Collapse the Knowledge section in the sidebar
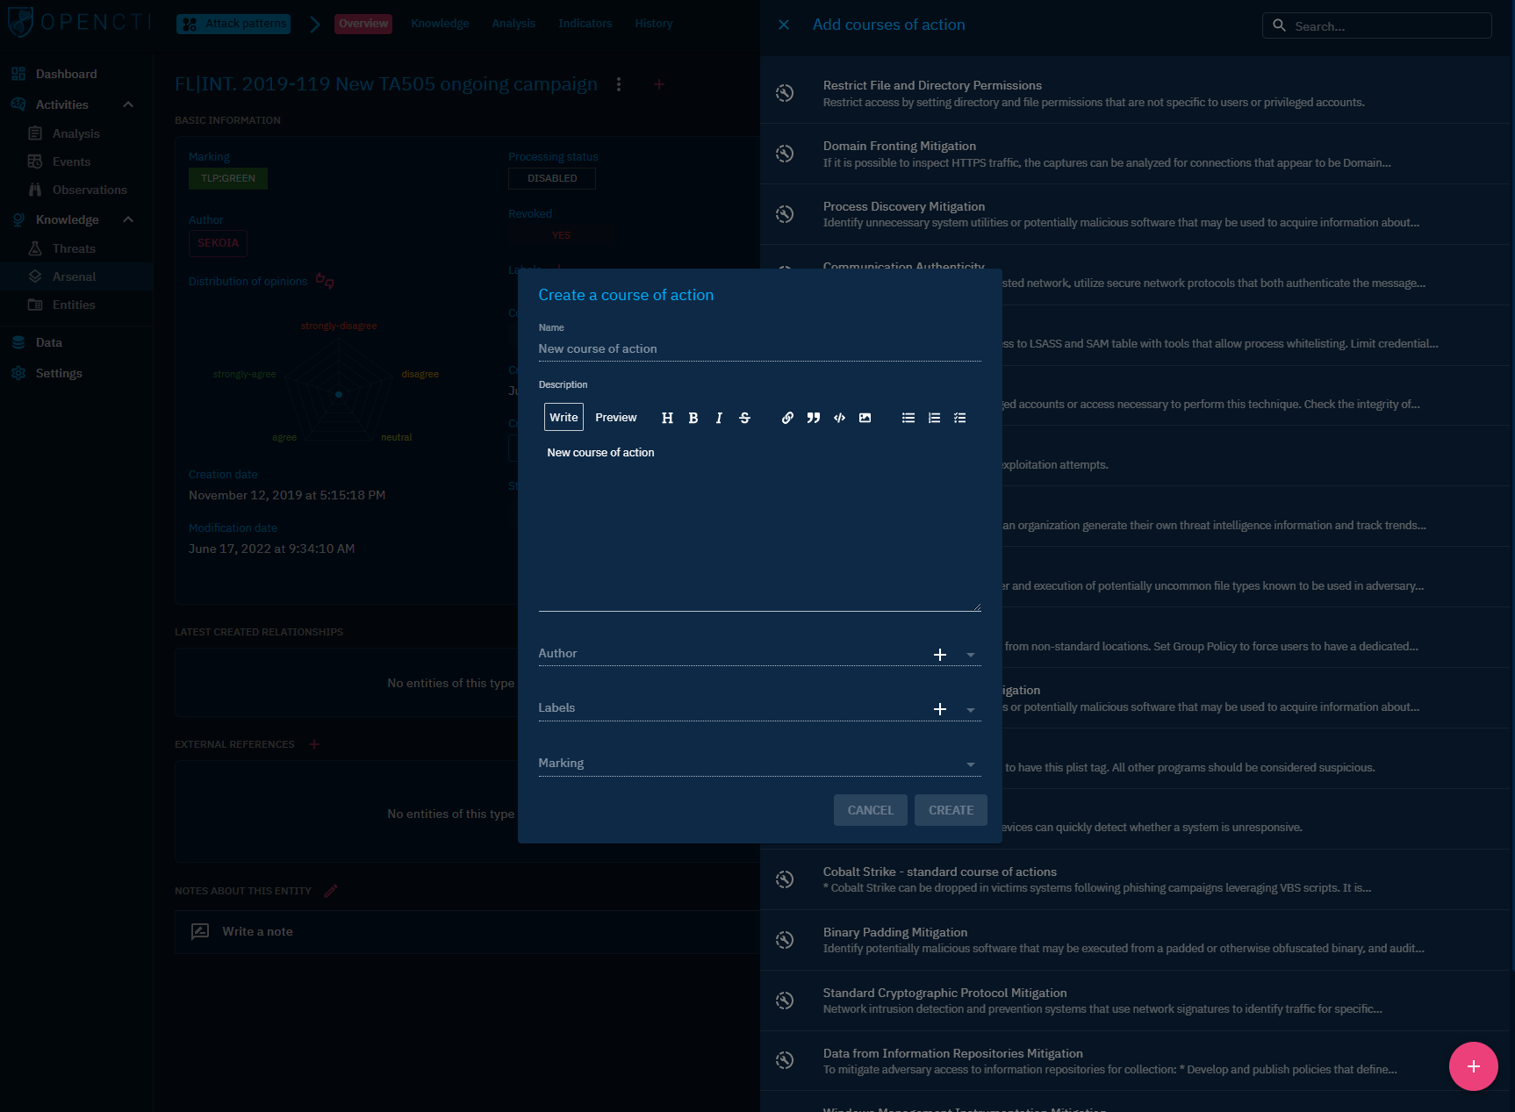The width and height of the screenshot is (1515, 1112). pos(128,219)
